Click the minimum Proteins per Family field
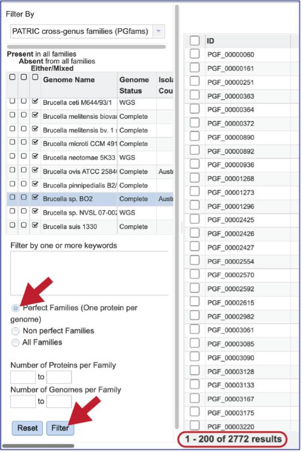This screenshot has height=452, width=303. pos(23,377)
